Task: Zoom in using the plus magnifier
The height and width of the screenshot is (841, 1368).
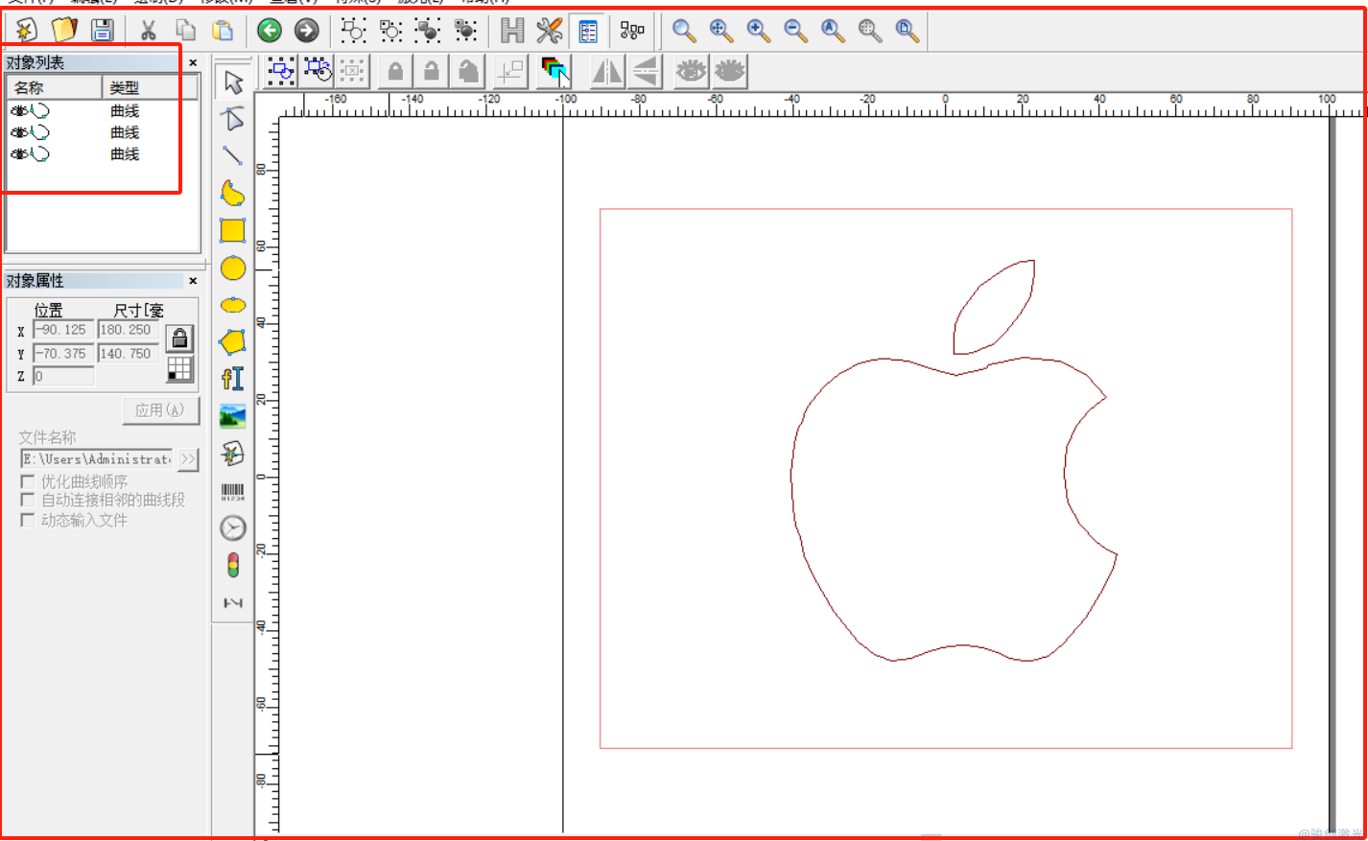Action: pos(759,31)
